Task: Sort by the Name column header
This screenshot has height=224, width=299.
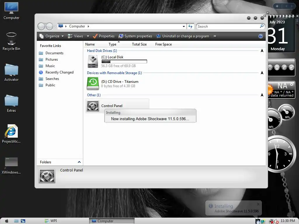Action: 90,44
